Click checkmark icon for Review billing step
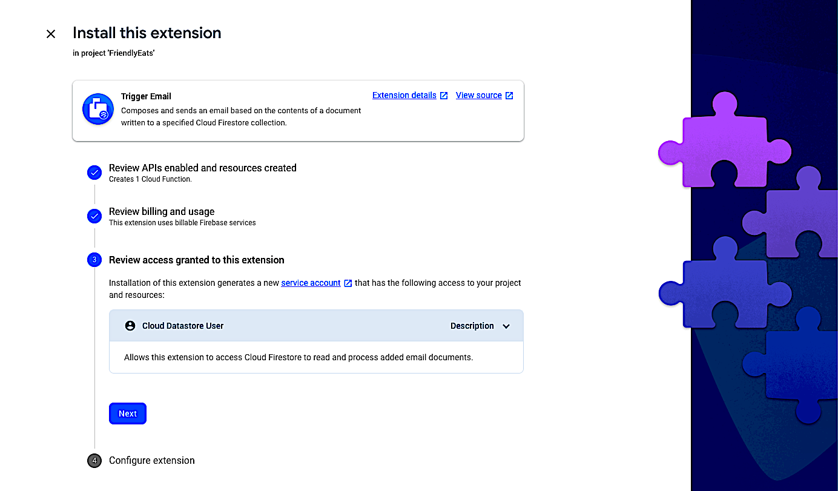Viewport: 838px width, 491px height. pyautogui.click(x=94, y=216)
